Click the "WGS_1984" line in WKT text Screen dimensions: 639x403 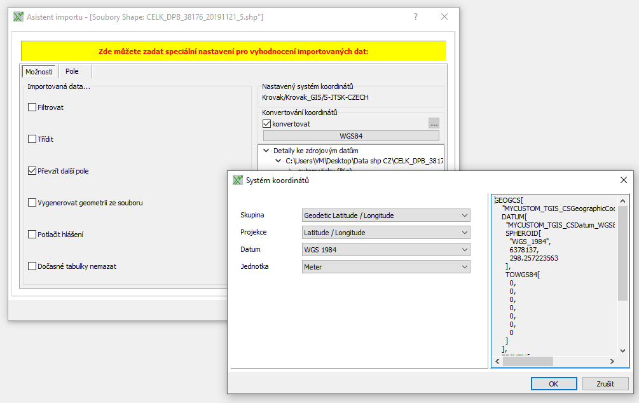coord(530,242)
